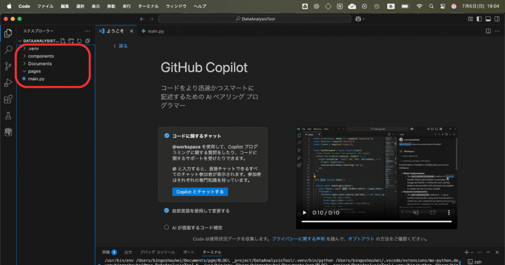Screen dimensions: 505x265
Task: Open the video options three-dot menu
Action: coord(449,213)
